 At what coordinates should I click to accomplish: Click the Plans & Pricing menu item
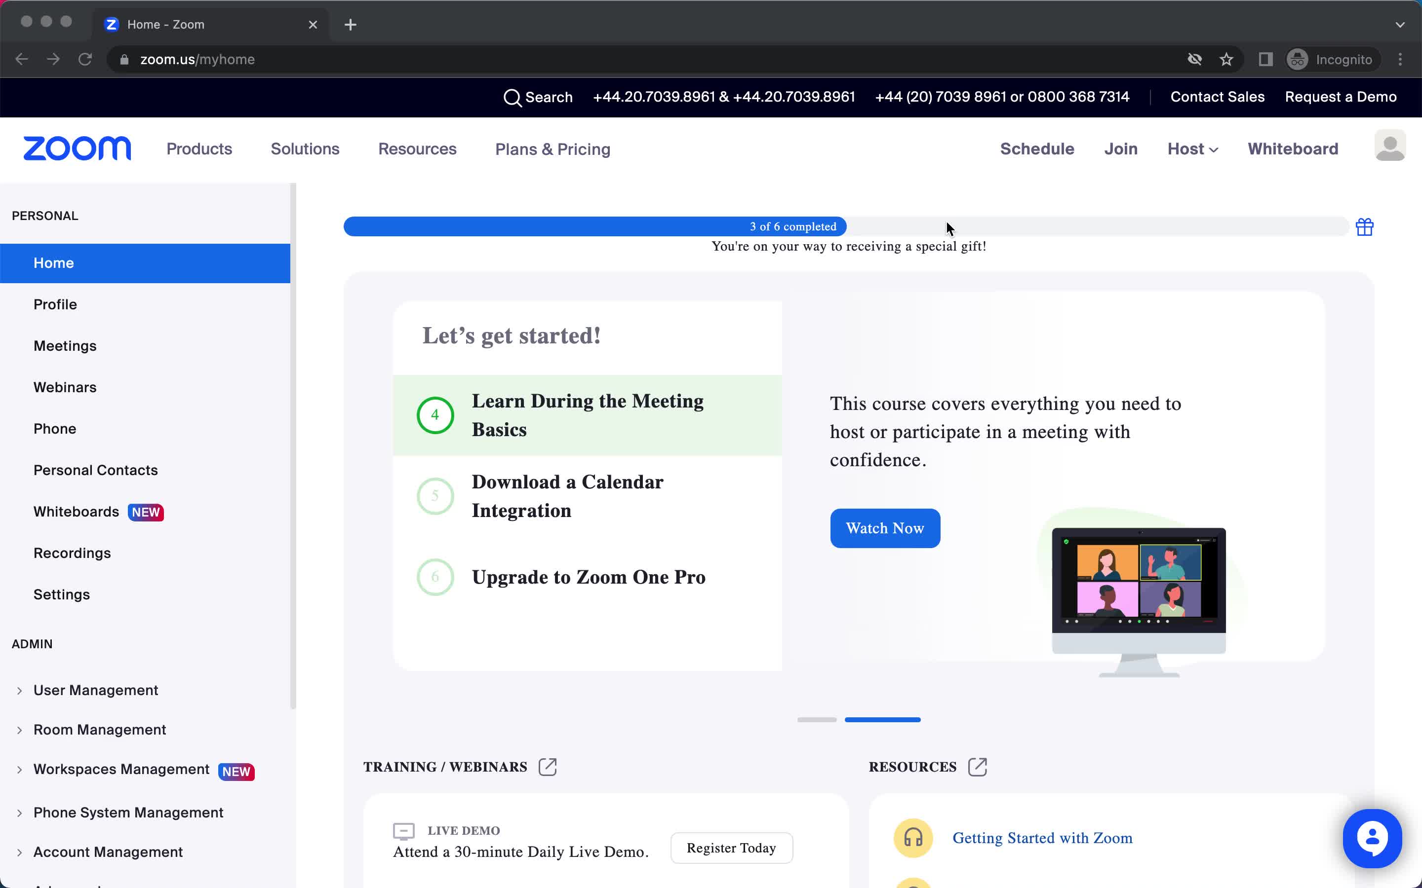point(553,148)
